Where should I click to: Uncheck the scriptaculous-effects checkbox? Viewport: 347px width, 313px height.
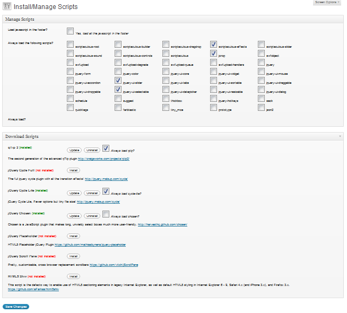click(213, 44)
